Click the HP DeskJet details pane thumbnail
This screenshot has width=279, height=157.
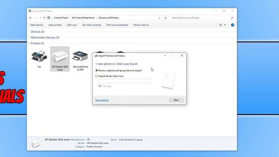pyautogui.click(x=36, y=143)
